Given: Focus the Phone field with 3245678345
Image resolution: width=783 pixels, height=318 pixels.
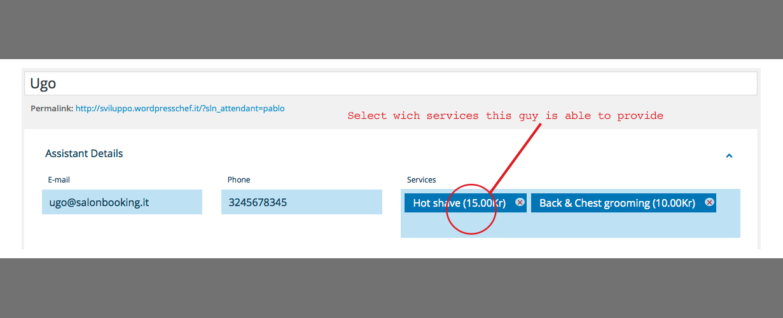Looking at the screenshot, I should [301, 202].
